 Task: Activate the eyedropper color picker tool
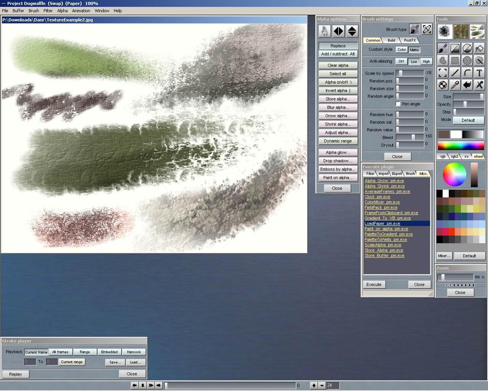(x=455, y=85)
